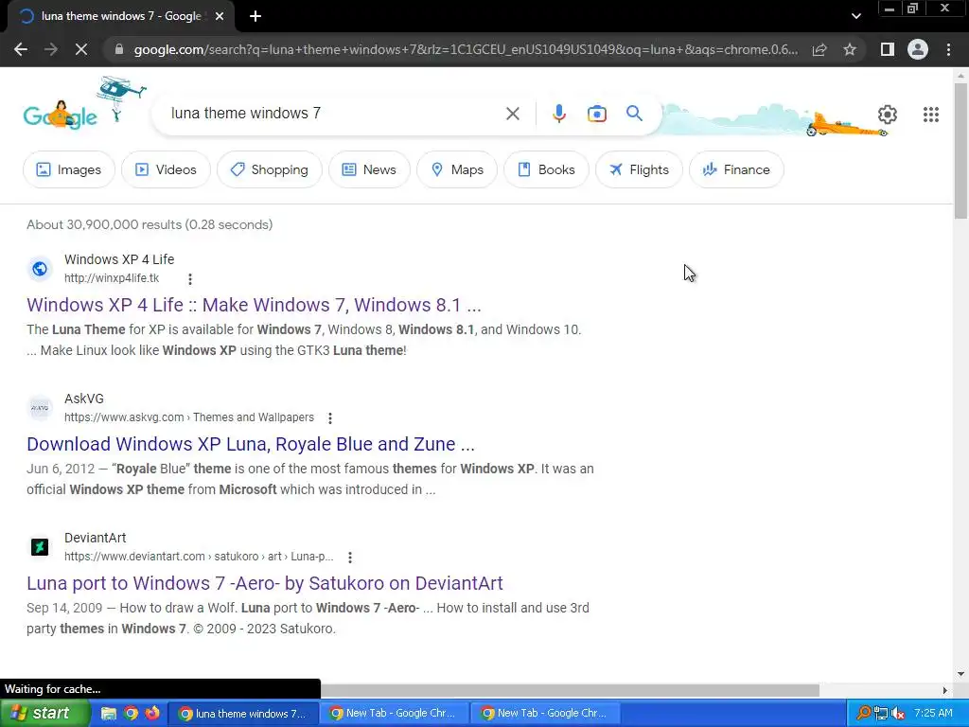Click the Windows XP 4 Life globe favicon
The image size is (969, 727).
pos(40,269)
